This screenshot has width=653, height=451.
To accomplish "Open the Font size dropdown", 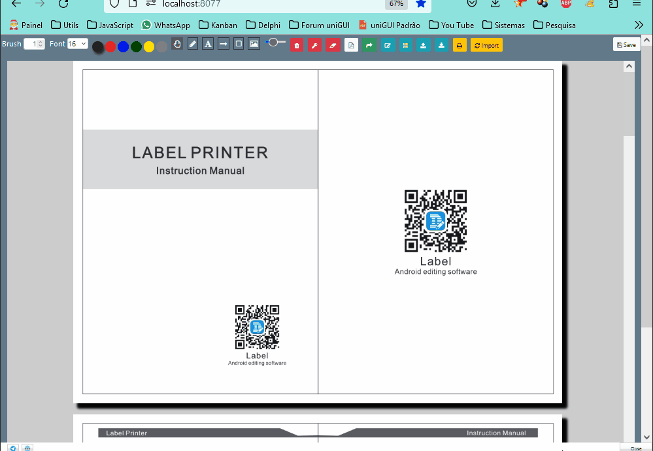I will pyautogui.click(x=78, y=44).
